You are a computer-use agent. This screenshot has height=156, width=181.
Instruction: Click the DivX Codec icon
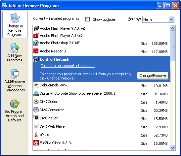pos(36,102)
